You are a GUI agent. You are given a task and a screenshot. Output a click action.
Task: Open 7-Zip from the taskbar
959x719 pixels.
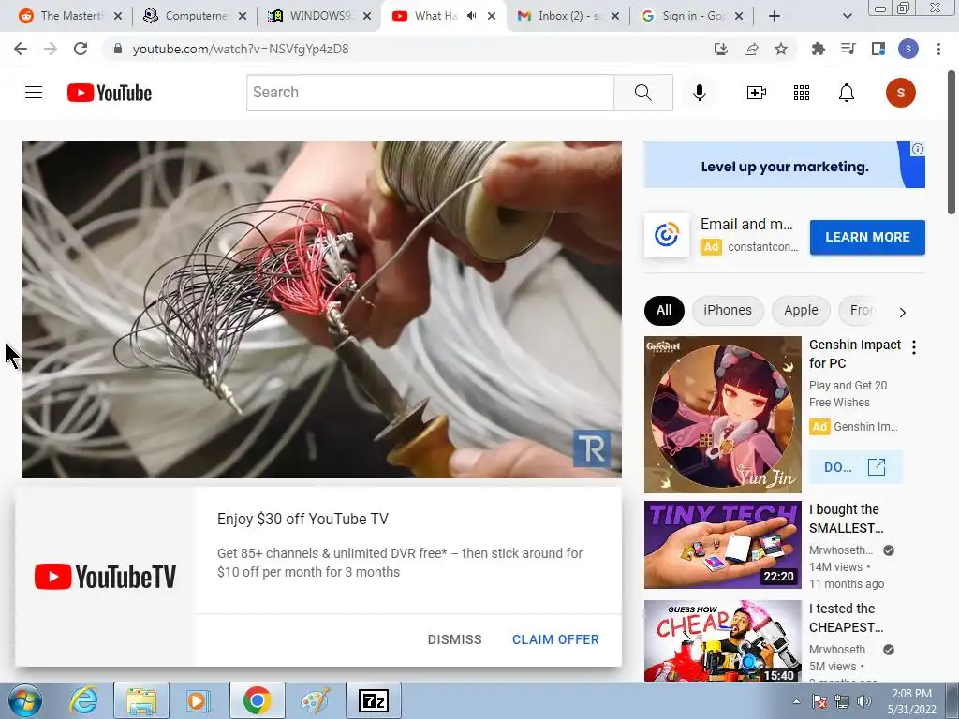[x=374, y=700]
